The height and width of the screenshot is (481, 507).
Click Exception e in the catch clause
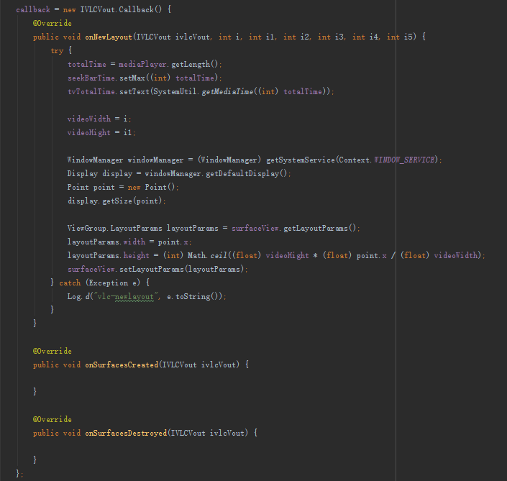click(x=113, y=283)
